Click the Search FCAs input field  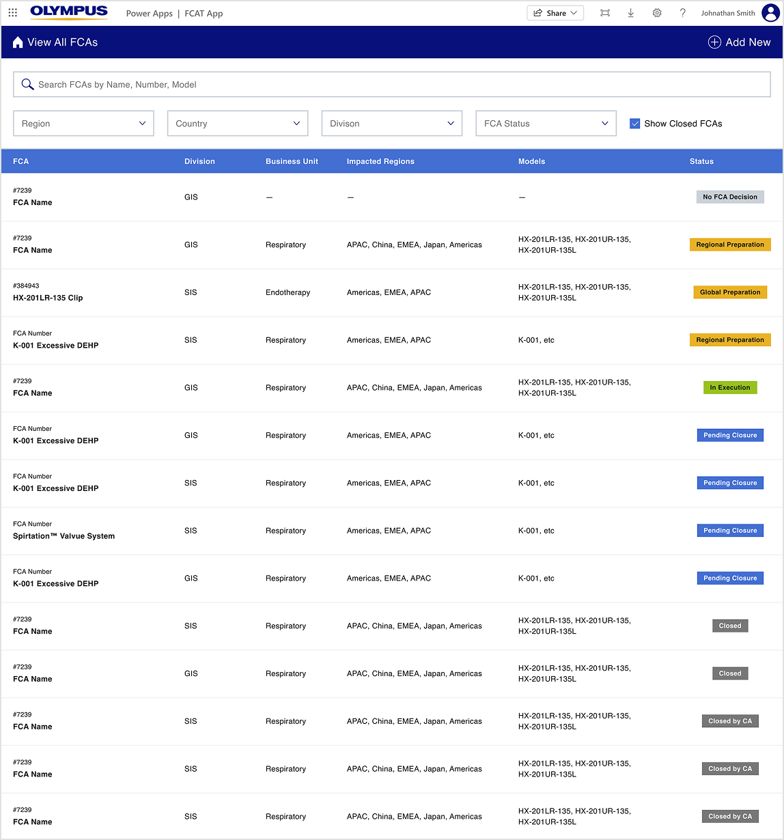pyautogui.click(x=392, y=85)
